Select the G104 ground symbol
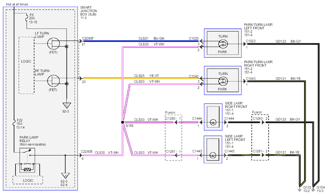This screenshot has width=328, height=195. point(313,190)
